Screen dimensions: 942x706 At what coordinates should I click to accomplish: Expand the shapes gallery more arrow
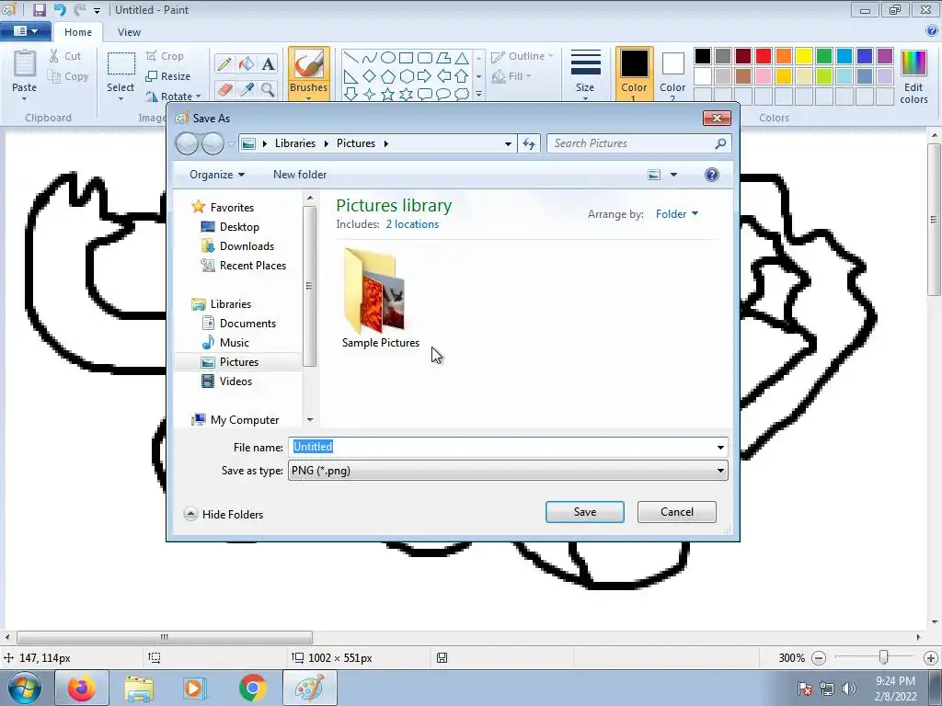pyautogui.click(x=478, y=95)
